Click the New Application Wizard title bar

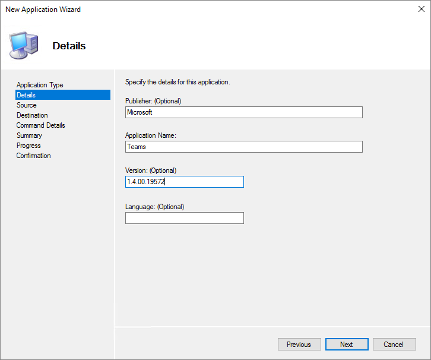coord(178,10)
